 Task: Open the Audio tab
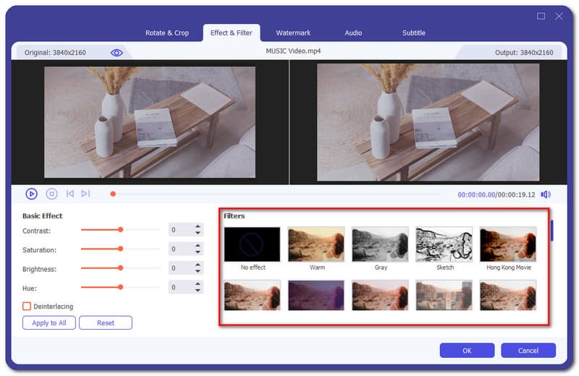[x=353, y=33]
